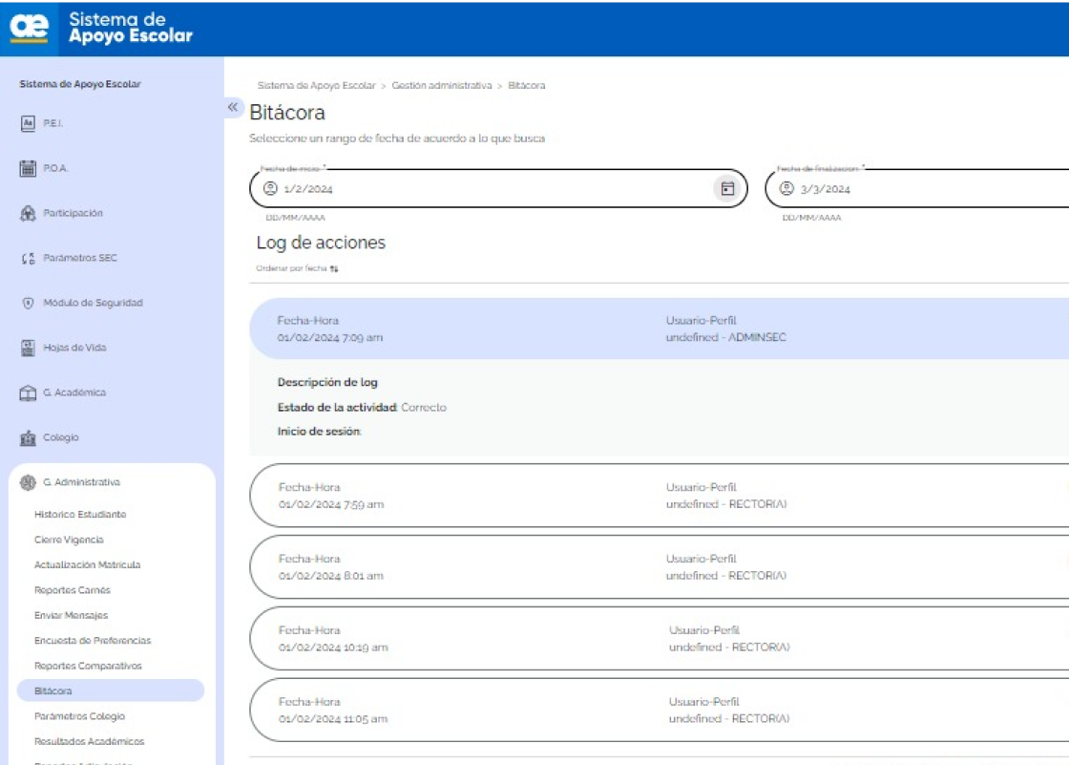Click 'Estado de la actividad: Correcto' text
This screenshot has width=1069, height=765.
tap(362, 408)
